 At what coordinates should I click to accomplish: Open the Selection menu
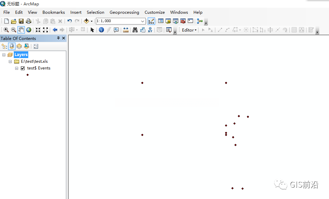click(x=96, y=12)
